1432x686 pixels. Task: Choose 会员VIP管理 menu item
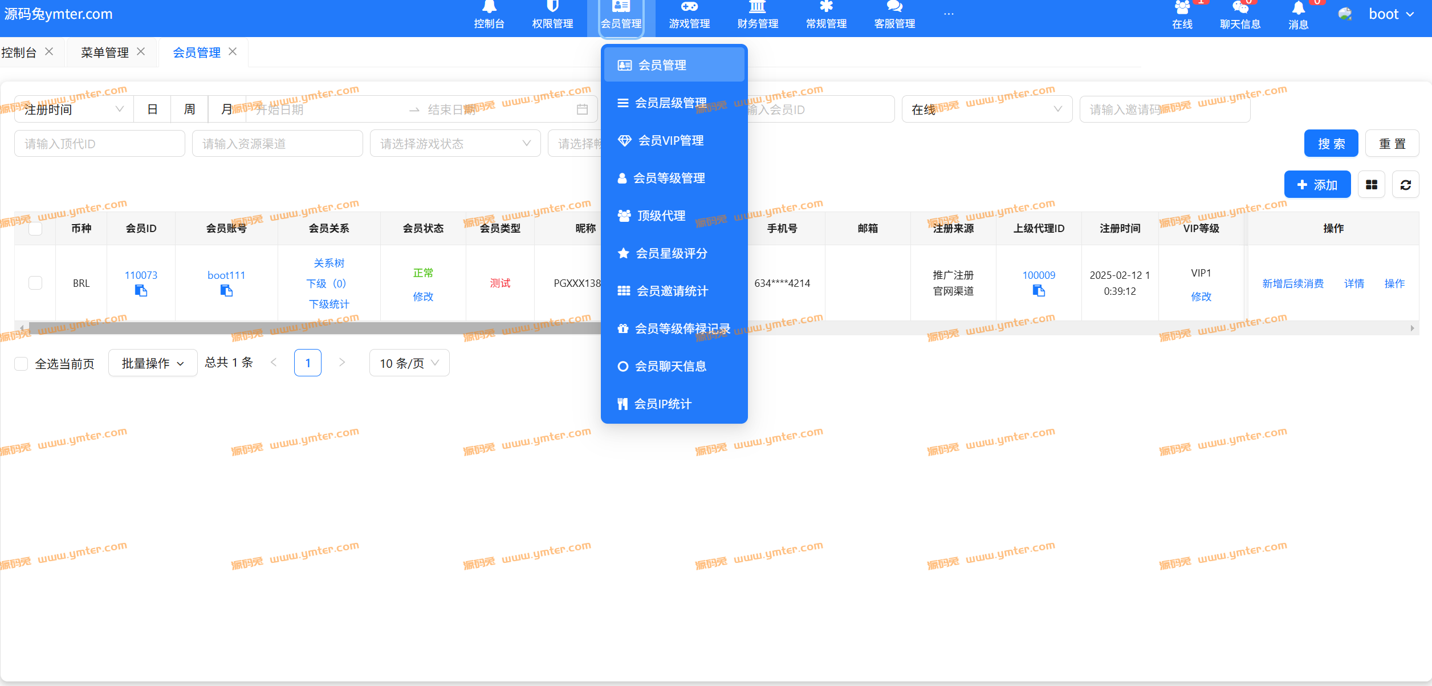(x=674, y=140)
